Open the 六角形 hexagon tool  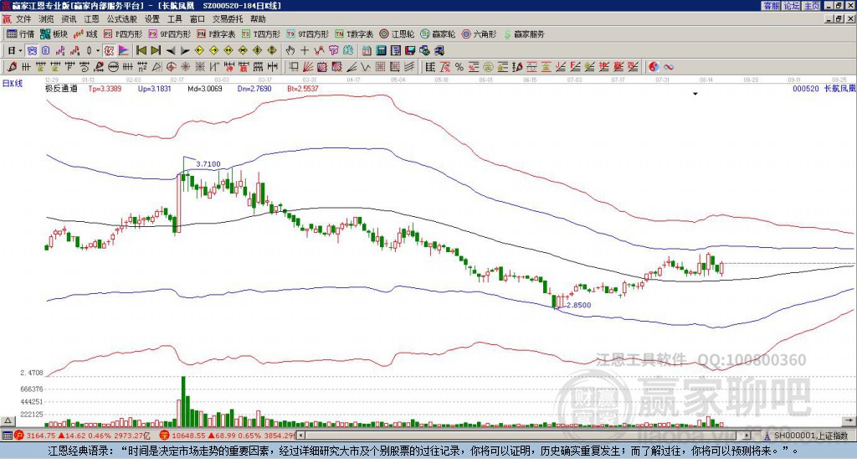pyautogui.click(x=479, y=34)
